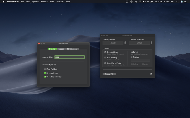Switch to the Notifications tab
The height and width of the screenshot is (118, 190).
(72, 49)
